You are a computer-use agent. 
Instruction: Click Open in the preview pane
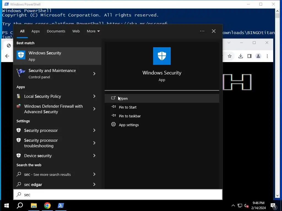(162, 98)
